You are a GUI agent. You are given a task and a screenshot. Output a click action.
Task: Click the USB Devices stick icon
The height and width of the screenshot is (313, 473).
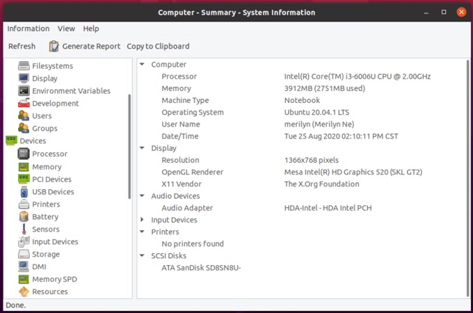click(24, 192)
